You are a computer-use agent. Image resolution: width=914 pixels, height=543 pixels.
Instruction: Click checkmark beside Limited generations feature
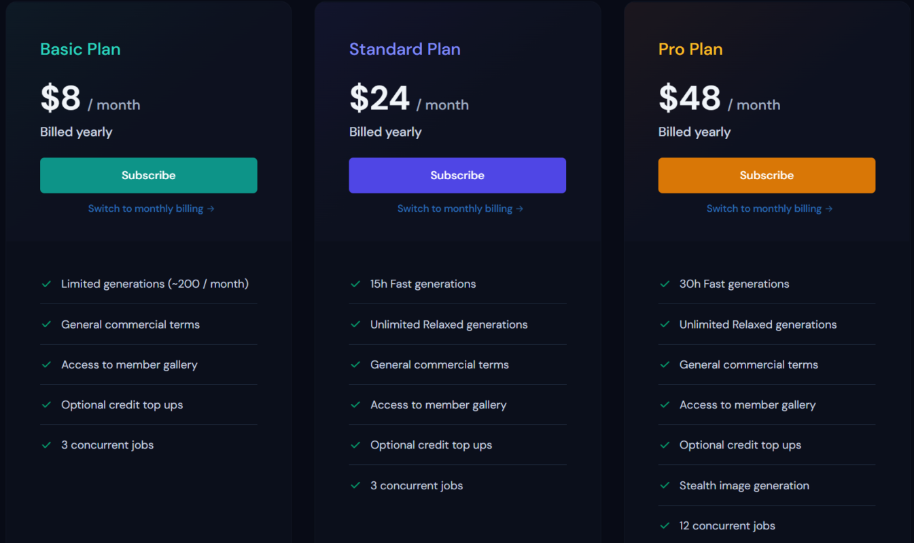pyautogui.click(x=46, y=284)
